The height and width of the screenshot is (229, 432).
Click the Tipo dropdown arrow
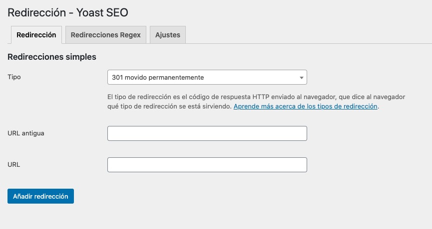click(x=301, y=78)
